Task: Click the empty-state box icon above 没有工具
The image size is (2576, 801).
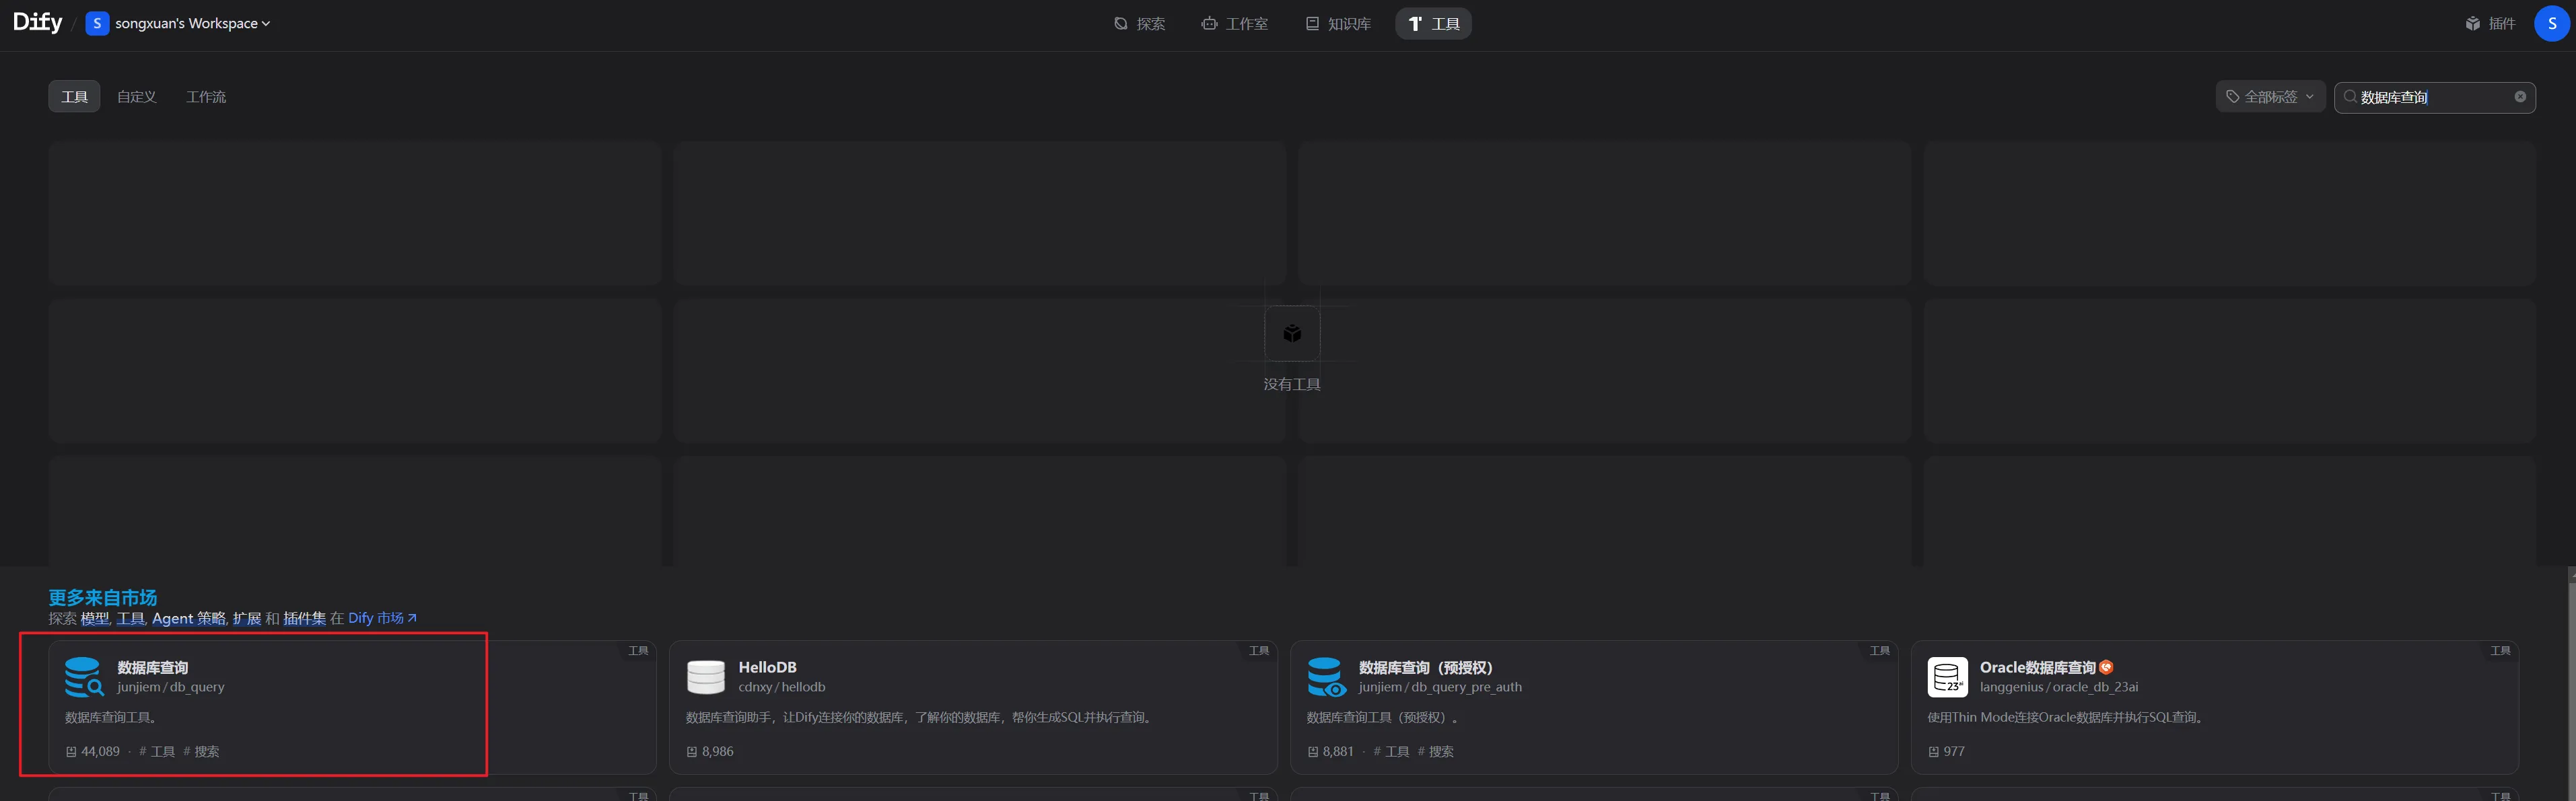Action: (1292, 334)
